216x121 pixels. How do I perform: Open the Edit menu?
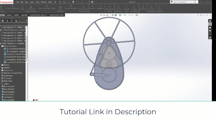pyautogui.click(x=22, y=2)
